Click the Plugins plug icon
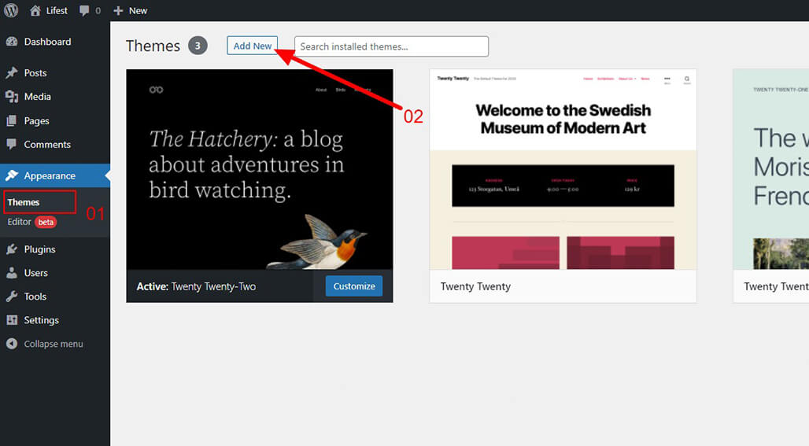This screenshot has height=446, width=809. [x=12, y=249]
